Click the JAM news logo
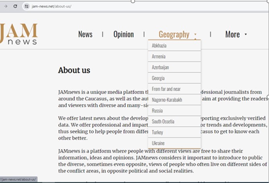This screenshot has height=183, width=269. pyautogui.click(x=19, y=34)
